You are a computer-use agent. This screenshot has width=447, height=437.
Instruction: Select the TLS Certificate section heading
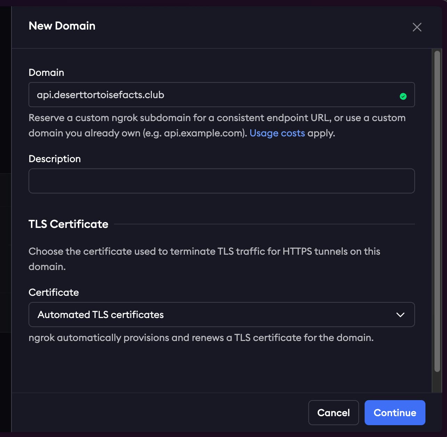point(68,224)
